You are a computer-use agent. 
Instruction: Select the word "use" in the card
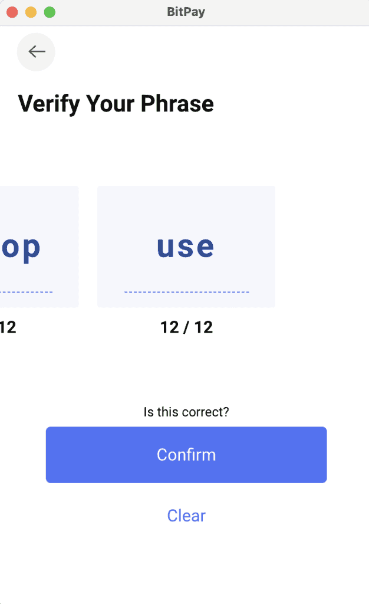[186, 247]
